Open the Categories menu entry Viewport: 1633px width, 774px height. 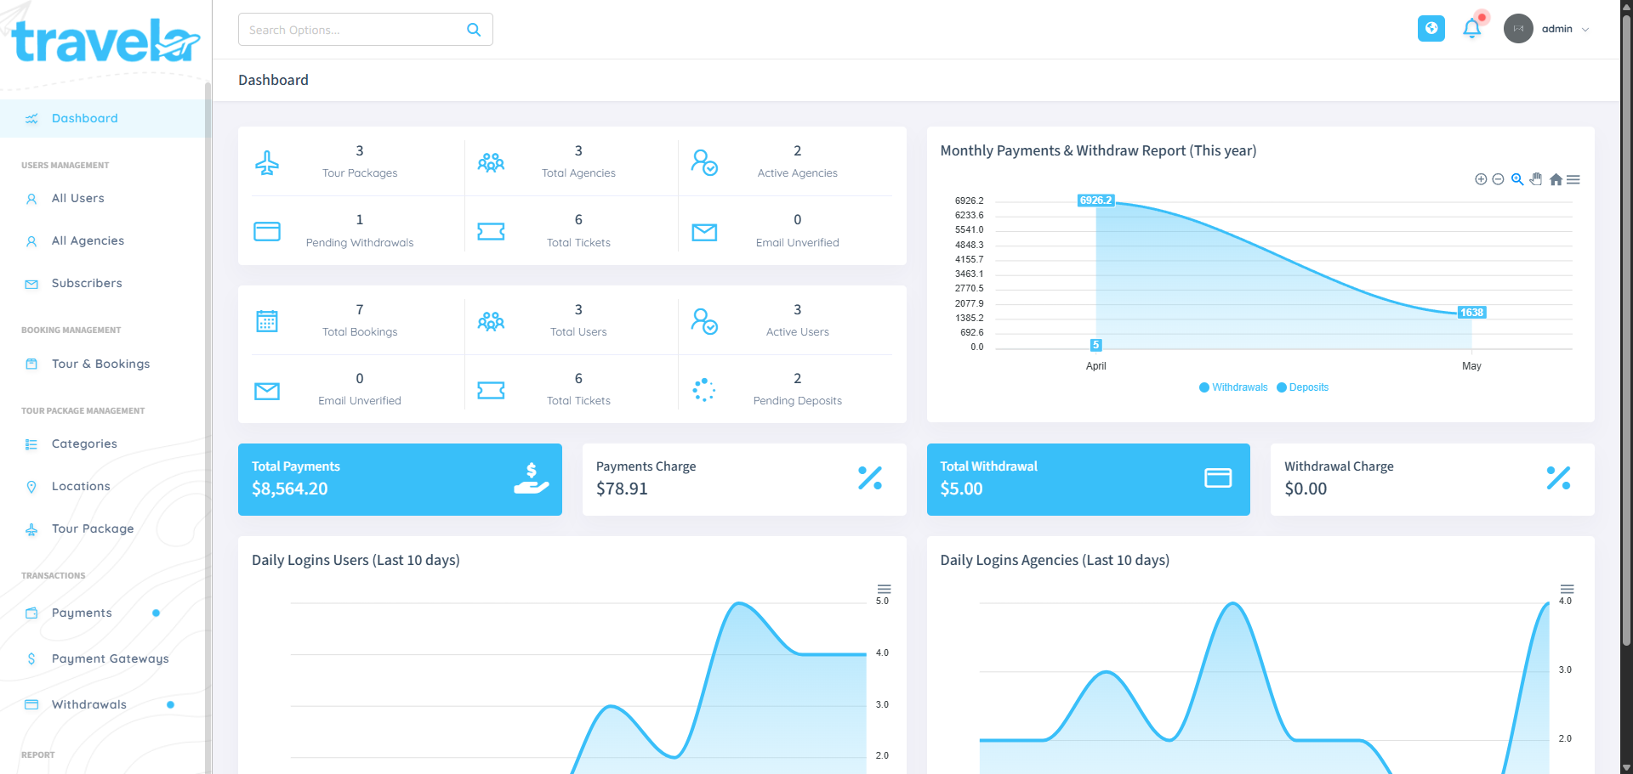(x=84, y=443)
